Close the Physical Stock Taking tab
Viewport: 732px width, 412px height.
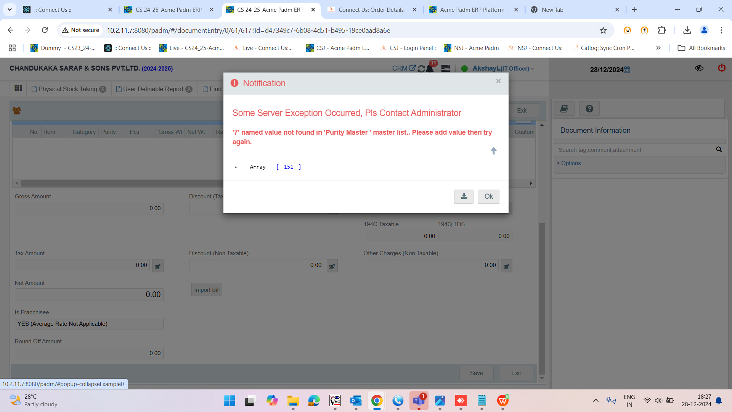tap(103, 89)
